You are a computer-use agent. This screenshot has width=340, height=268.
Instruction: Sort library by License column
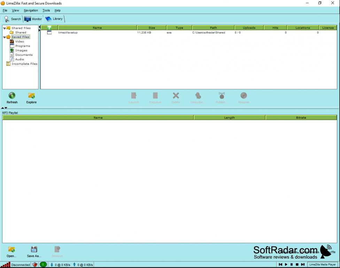328,28
